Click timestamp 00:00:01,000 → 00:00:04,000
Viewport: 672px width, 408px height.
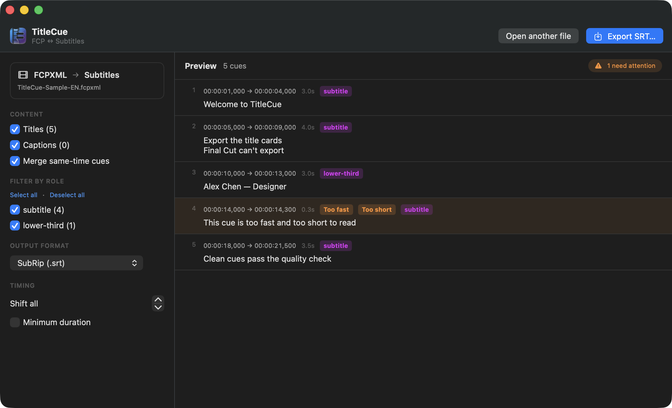click(250, 91)
